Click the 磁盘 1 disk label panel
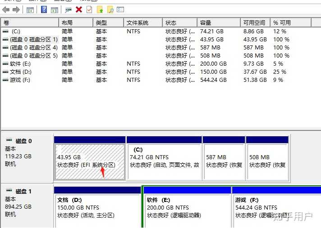This screenshot has width=321, height=228. point(27,206)
